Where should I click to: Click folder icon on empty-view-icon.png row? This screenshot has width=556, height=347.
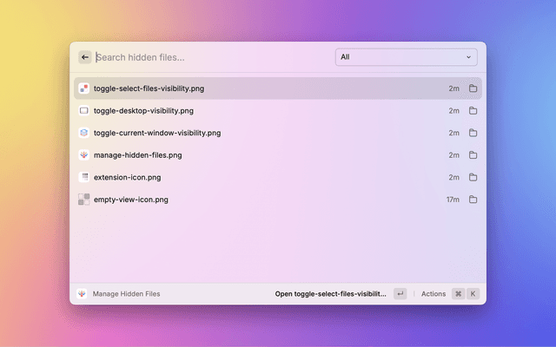473,200
